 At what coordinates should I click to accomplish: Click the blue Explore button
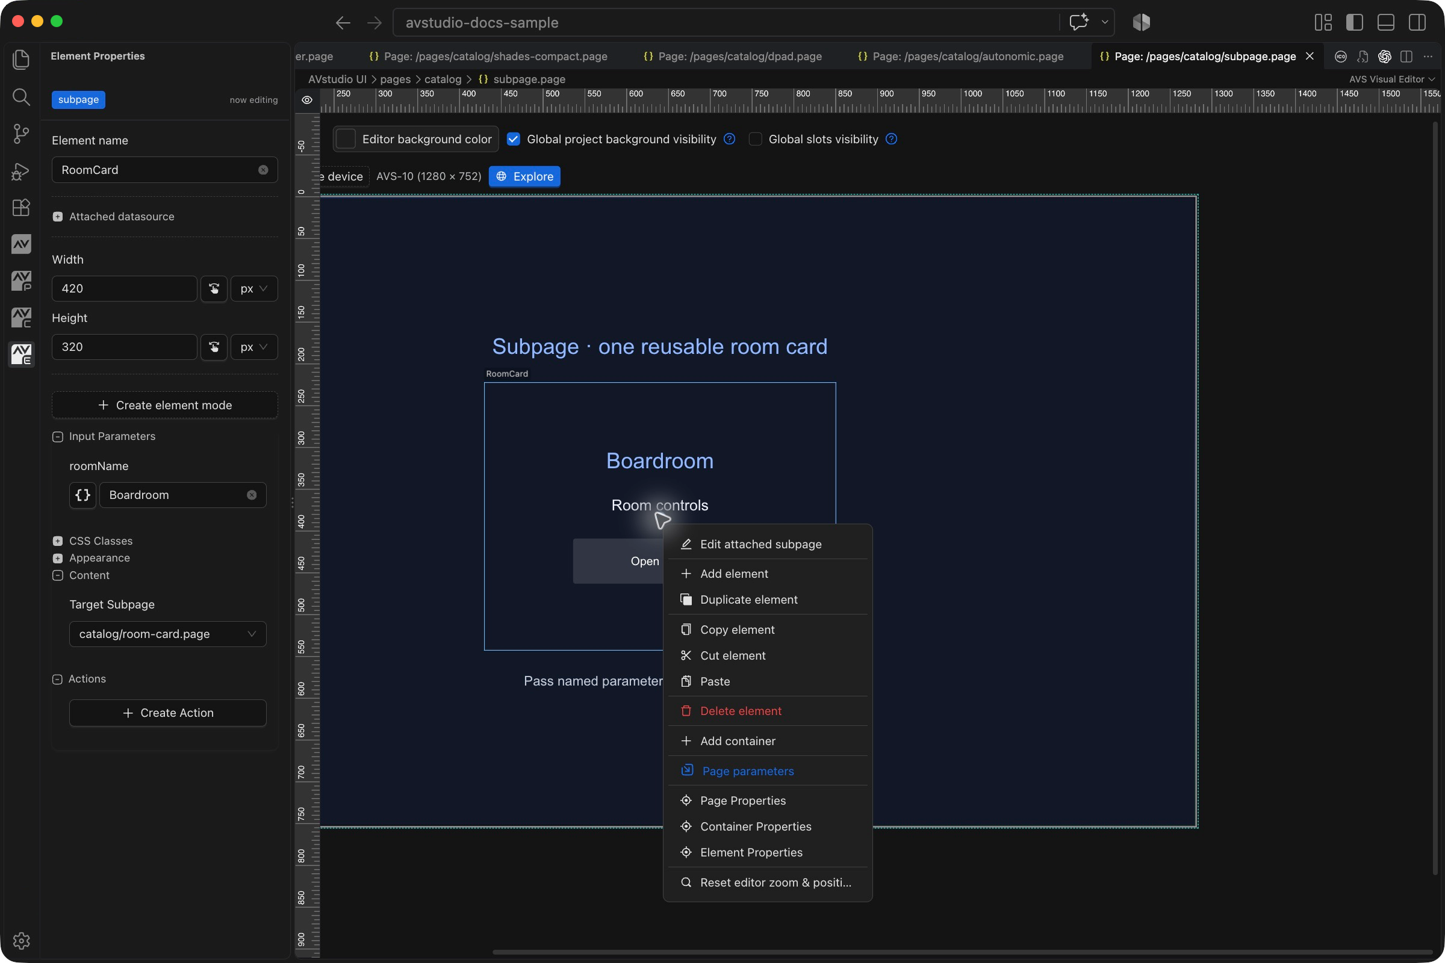coord(524,176)
